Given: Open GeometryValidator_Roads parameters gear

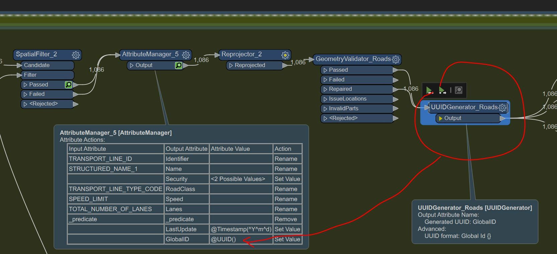Looking at the screenshot, I should 396,60.
